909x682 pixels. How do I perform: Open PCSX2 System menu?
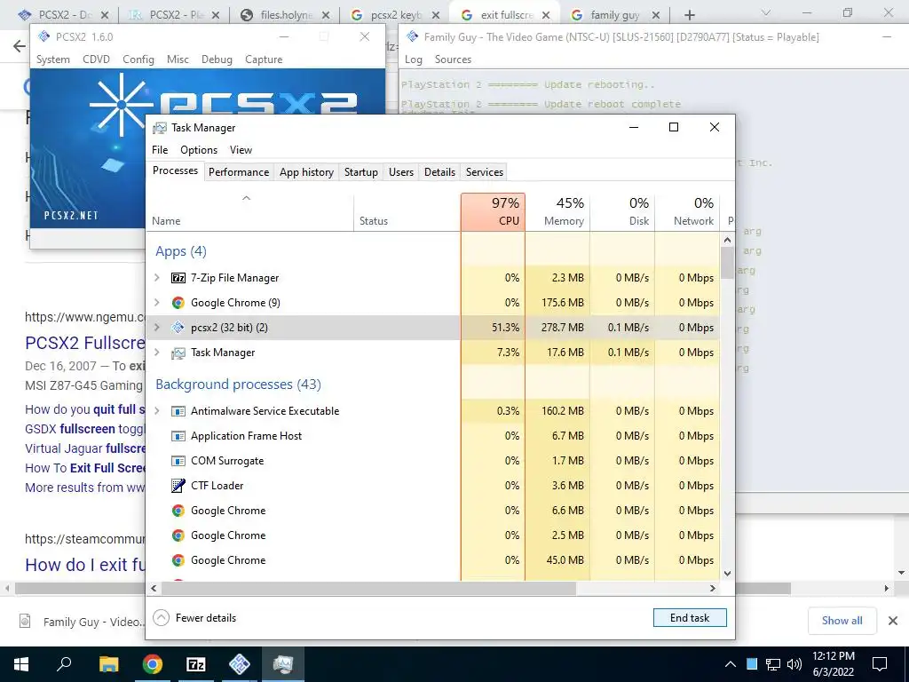click(52, 59)
